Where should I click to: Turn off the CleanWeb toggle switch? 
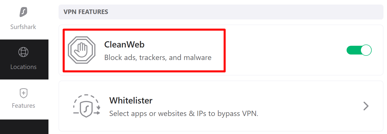pos(359,50)
